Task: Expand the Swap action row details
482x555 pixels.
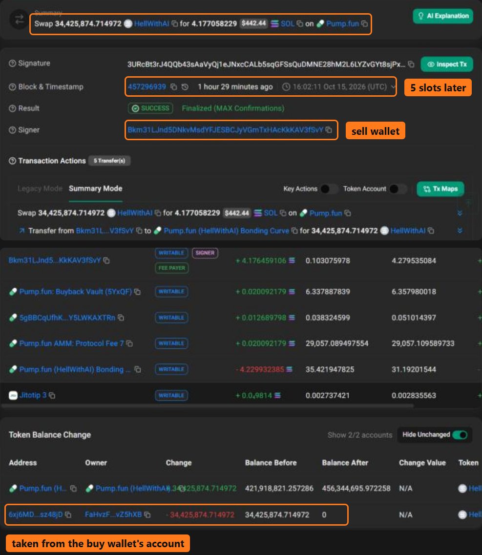Action: tap(460, 213)
